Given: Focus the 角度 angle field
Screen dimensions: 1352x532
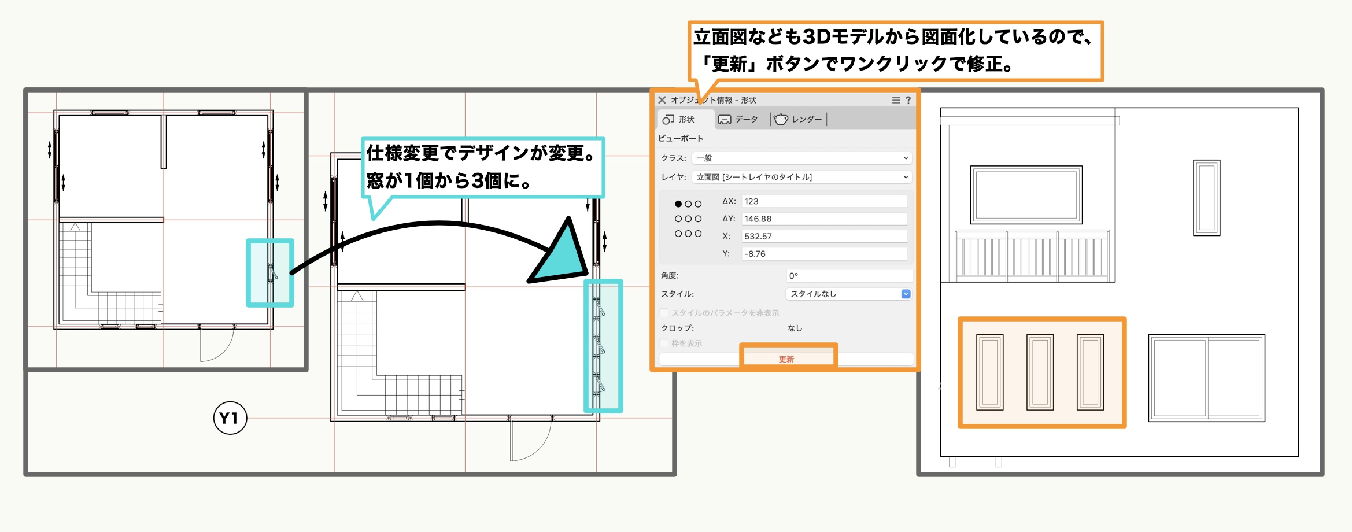Looking at the screenshot, I should 849,276.
